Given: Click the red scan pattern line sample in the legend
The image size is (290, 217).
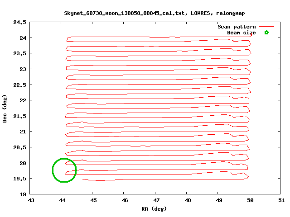Looking at the screenshot, I should point(266,27).
